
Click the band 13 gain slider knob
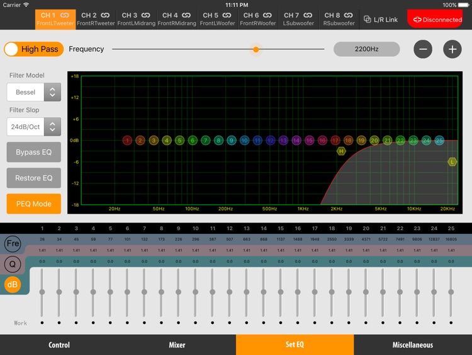point(247,292)
